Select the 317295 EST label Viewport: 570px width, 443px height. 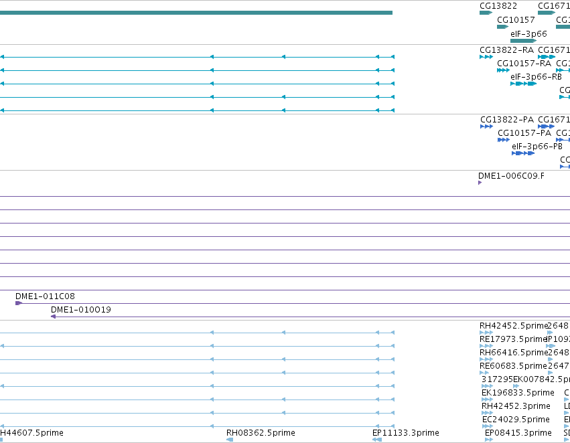(x=497, y=379)
